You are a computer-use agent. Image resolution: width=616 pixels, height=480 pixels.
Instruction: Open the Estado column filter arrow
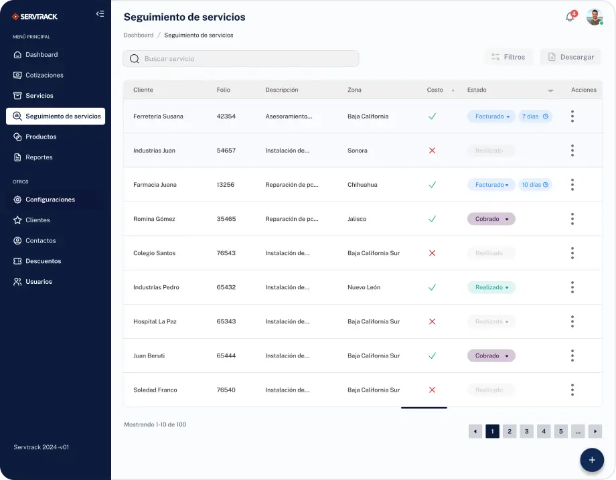[550, 90]
